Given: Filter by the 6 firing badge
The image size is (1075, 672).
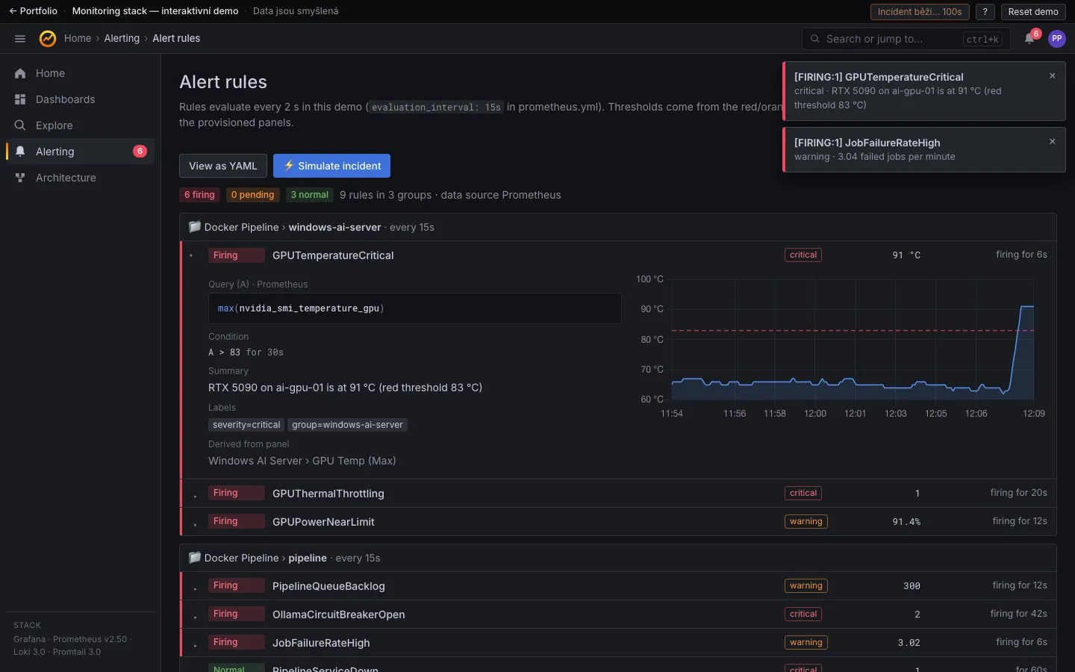Looking at the screenshot, I should pyautogui.click(x=199, y=195).
